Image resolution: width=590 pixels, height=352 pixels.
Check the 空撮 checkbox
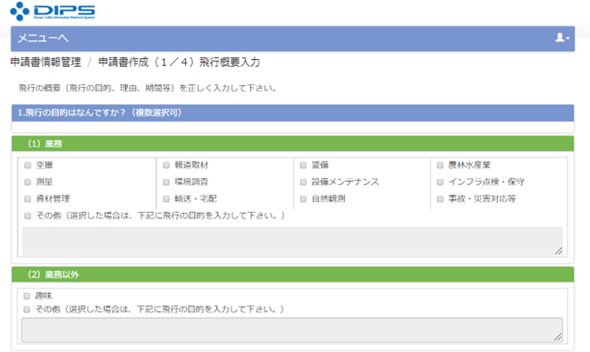pyautogui.click(x=28, y=165)
